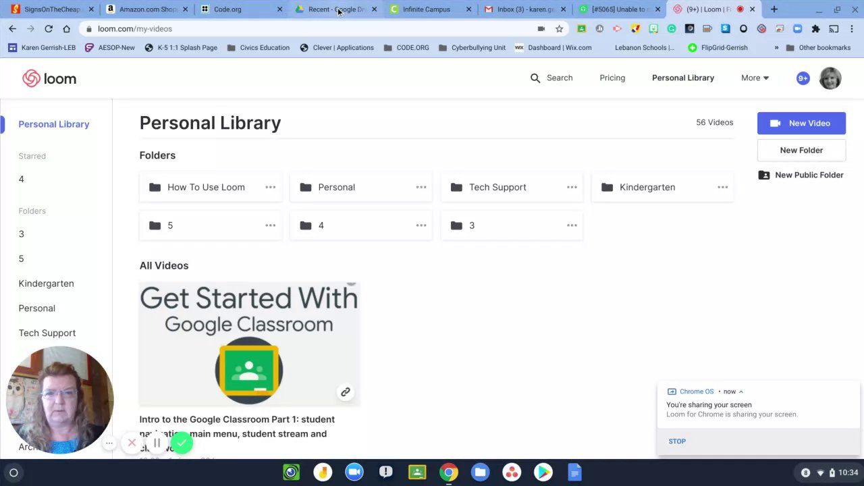Open the Chrome OS launcher circle

coord(13,473)
